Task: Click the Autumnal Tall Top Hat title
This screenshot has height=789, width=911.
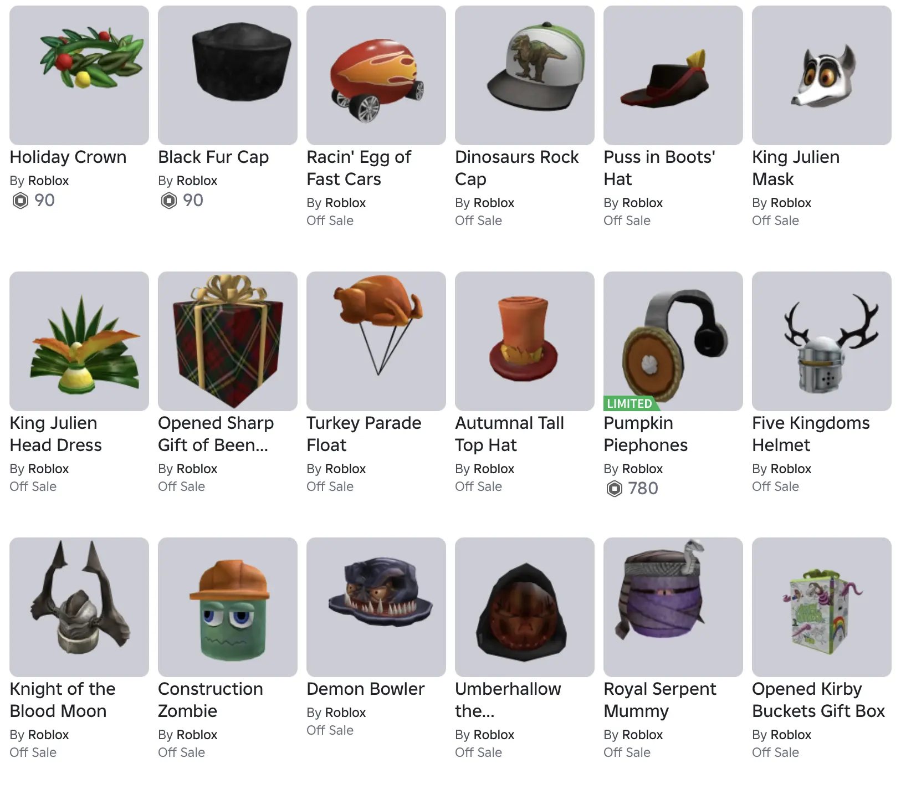Action: tap(510, 434)
